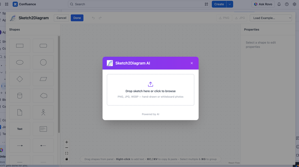Viewport: 299px width, 167px height.
Task: Click the Confluence Search field
Action: (139, 4)
